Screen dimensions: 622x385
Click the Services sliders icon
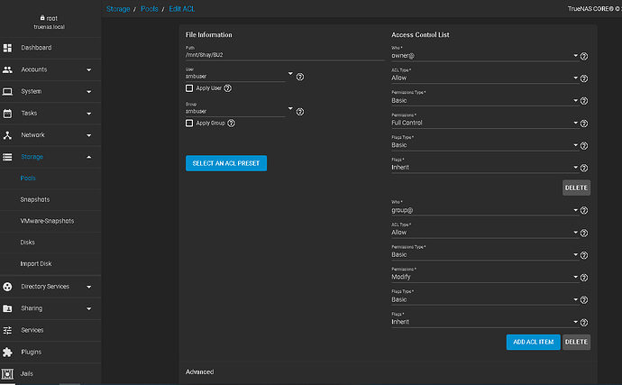pos(7,330)
